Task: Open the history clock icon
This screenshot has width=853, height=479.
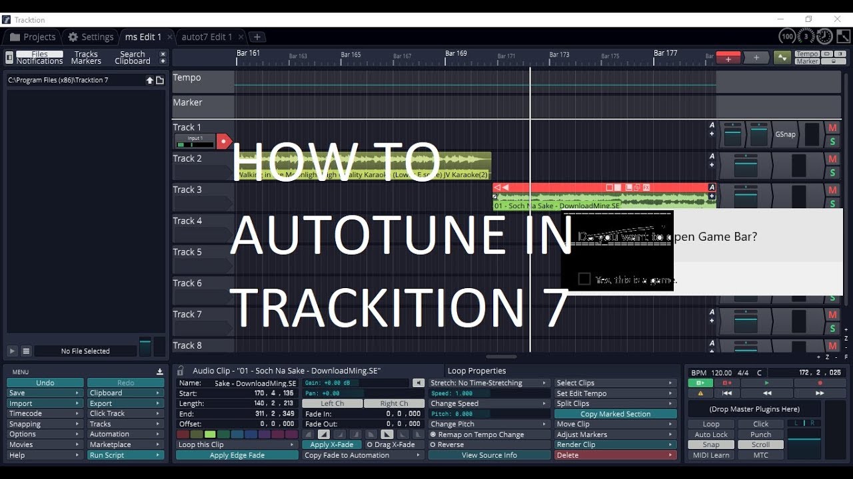Action: point(825,37)
